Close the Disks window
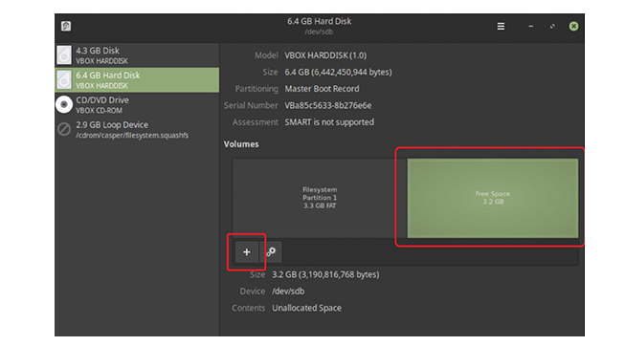 [x=573, y=26]
